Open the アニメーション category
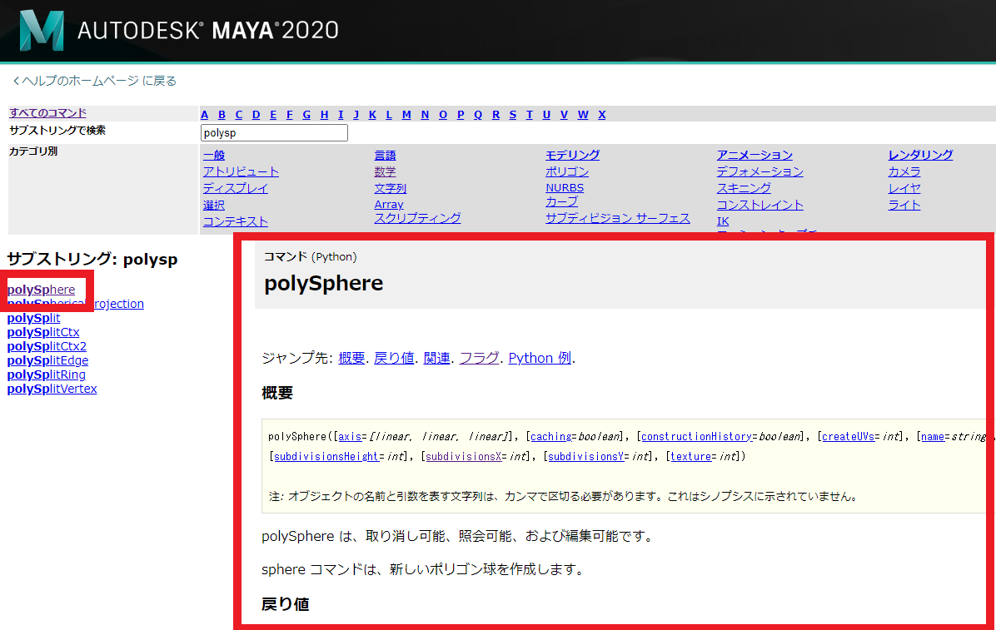This screenshot has width=996, height=630. click(754, 155)
